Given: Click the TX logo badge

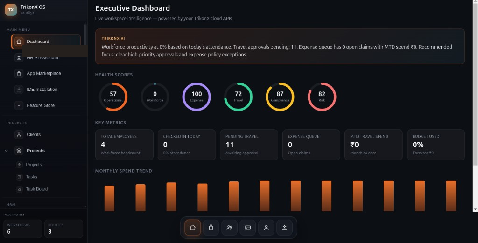Looking at the screenshot, I should click(x=11, y=10).
